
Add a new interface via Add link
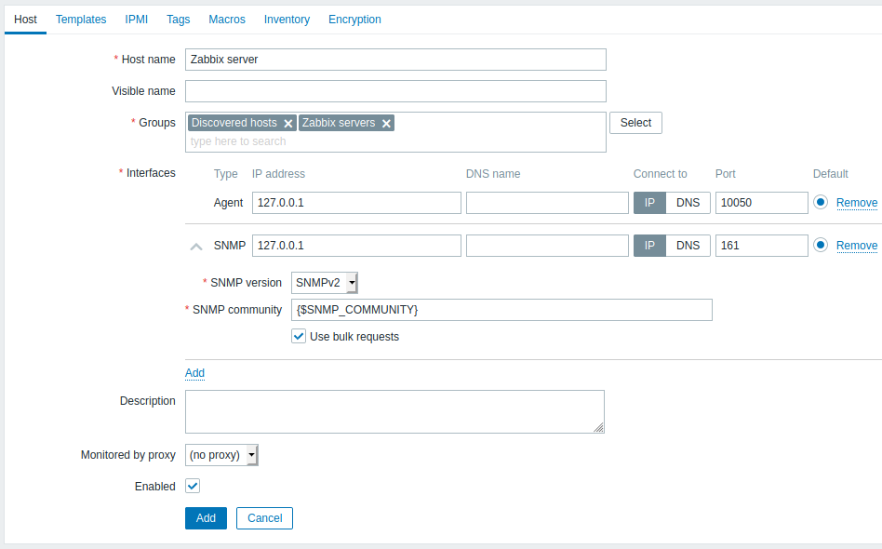(194, 373)
